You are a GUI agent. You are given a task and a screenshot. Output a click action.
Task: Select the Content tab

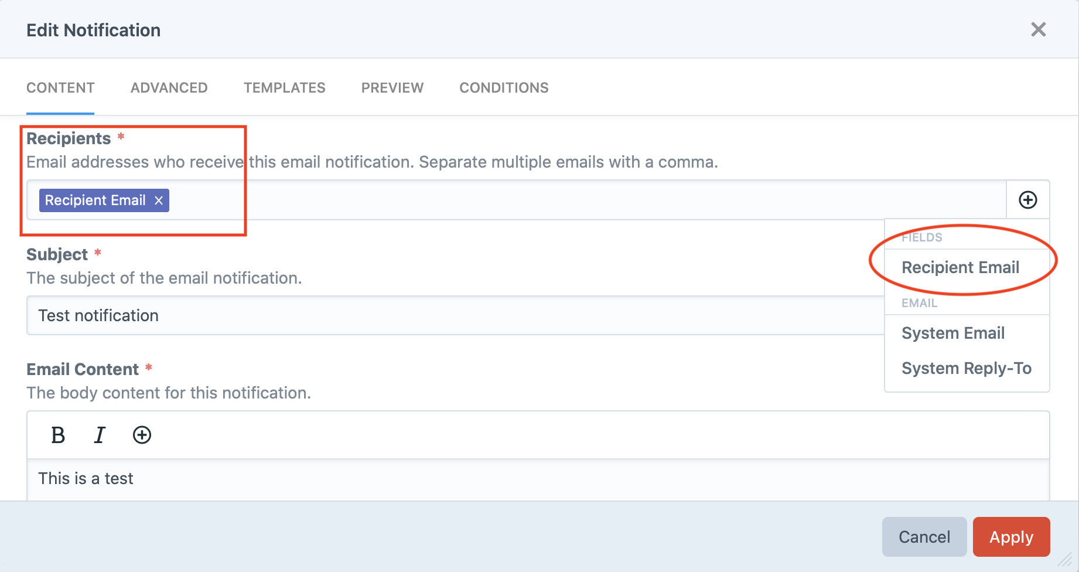click(60, 87)
